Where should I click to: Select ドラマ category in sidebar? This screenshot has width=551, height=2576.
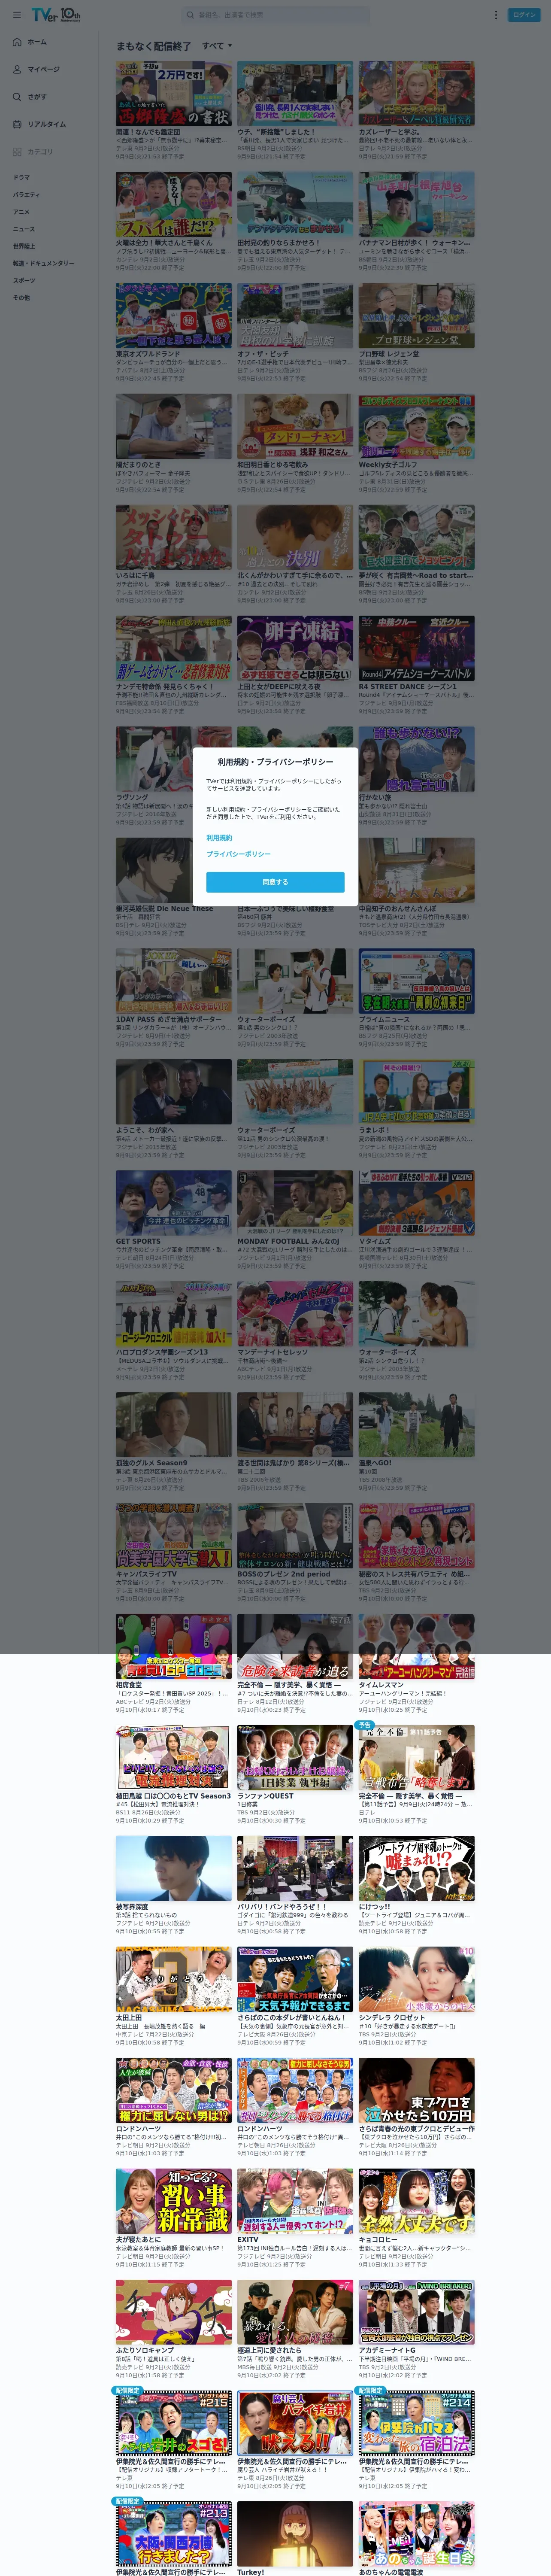21,177
